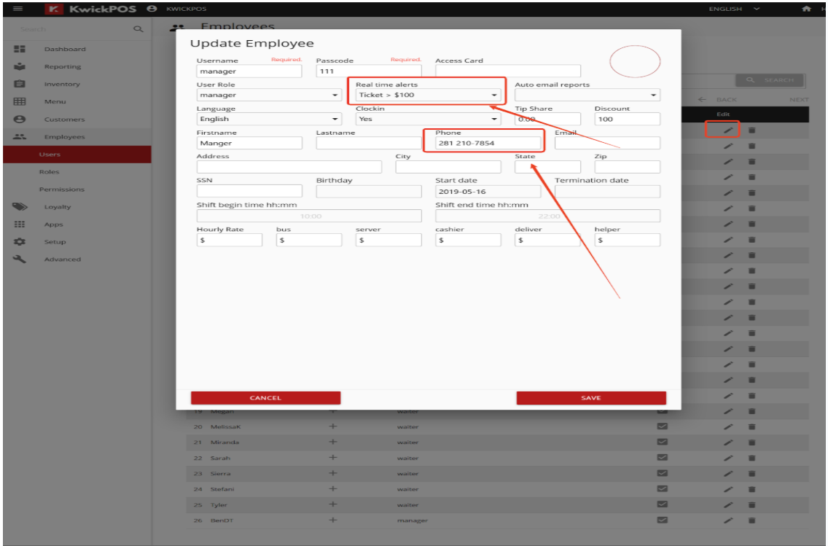The image size is (828, 546).
Task: Click the SEARCH button behind dialog
Action: pyautogui.click(x=770, y=79)
